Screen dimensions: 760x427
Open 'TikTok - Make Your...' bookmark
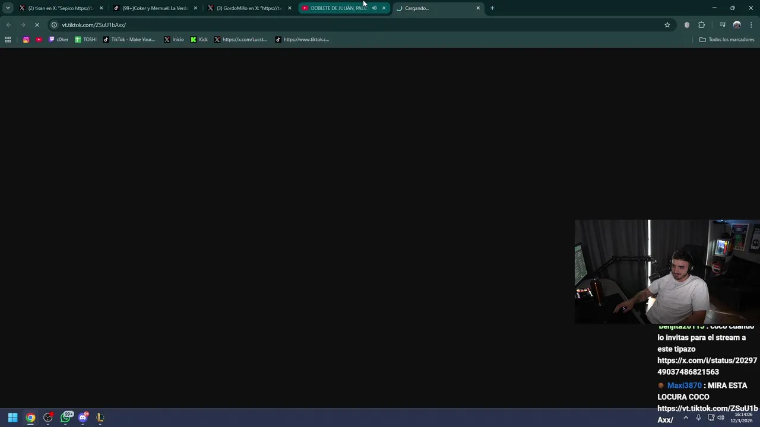point(129,40)
